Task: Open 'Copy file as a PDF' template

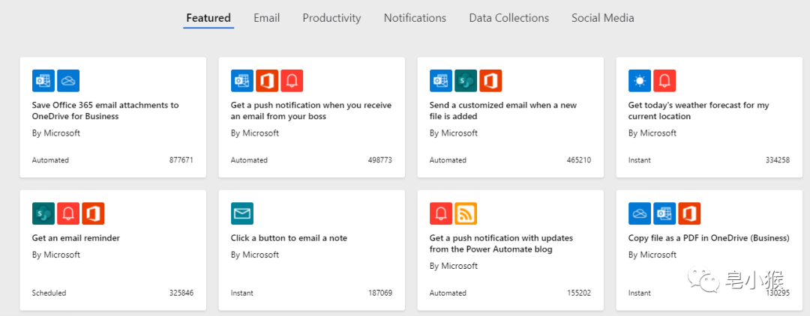Action: point(708,238)
